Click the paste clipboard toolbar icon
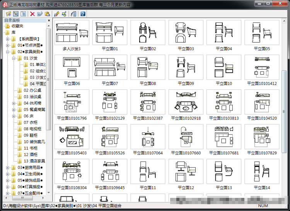The image size is (290, 211). pos(47,14)
